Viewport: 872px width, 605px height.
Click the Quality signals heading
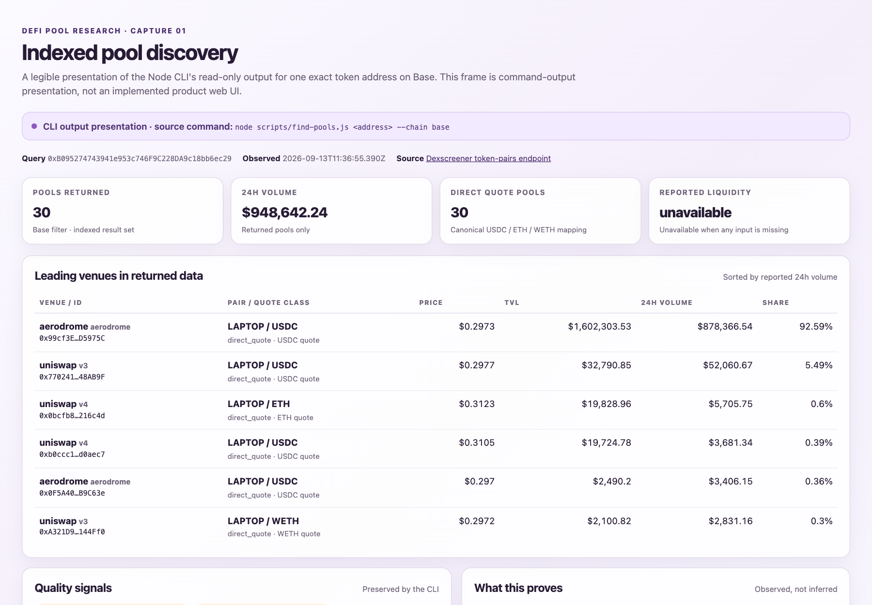pyautogui.click(x=73, y=588)
